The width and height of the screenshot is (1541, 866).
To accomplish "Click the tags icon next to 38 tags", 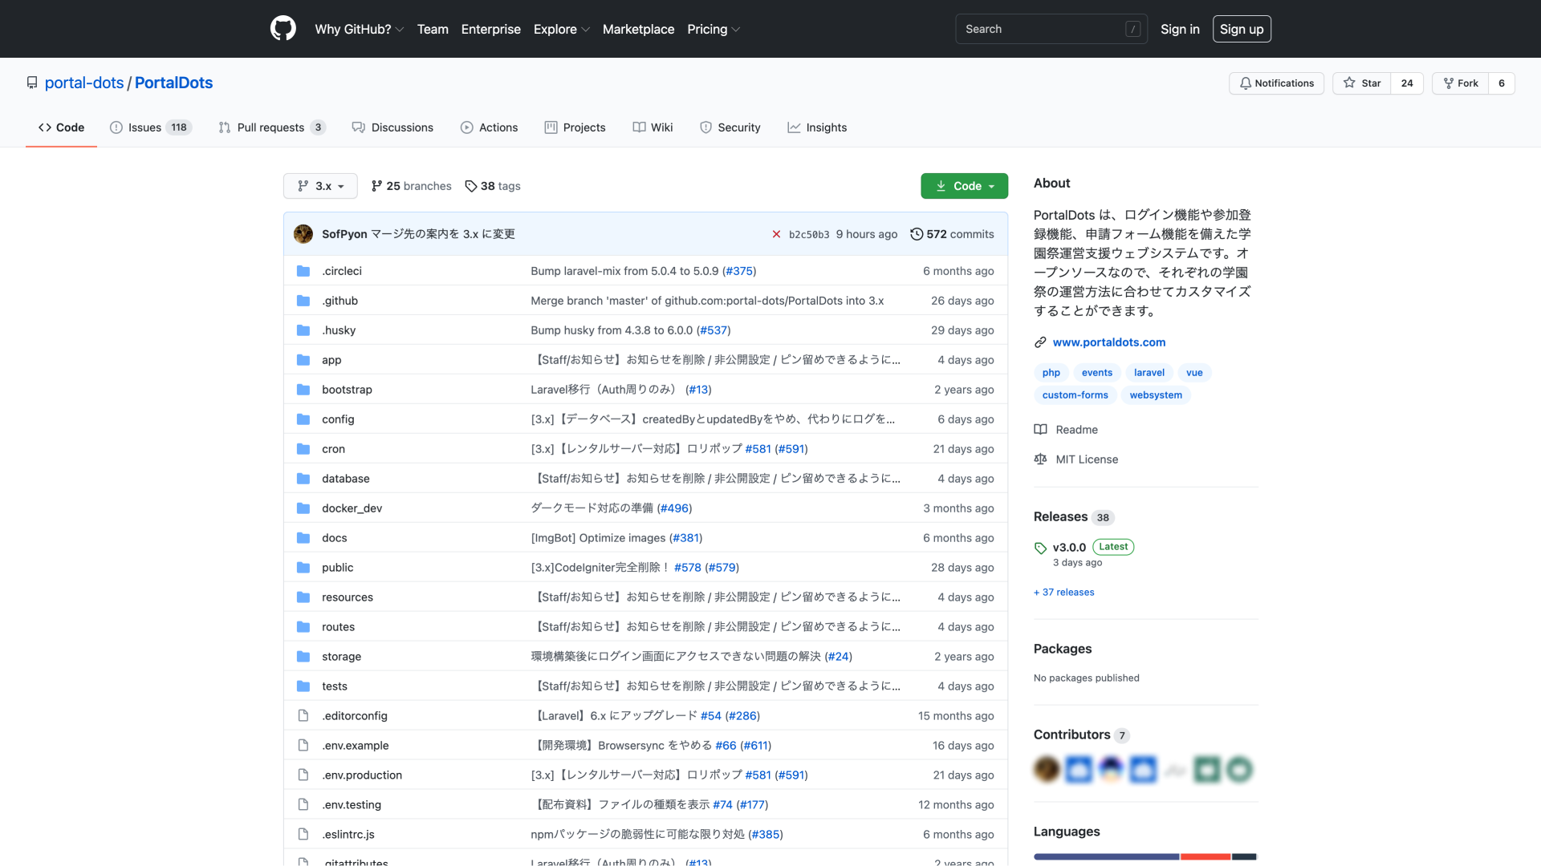I will pyautogui.click(x=470, y=186).
